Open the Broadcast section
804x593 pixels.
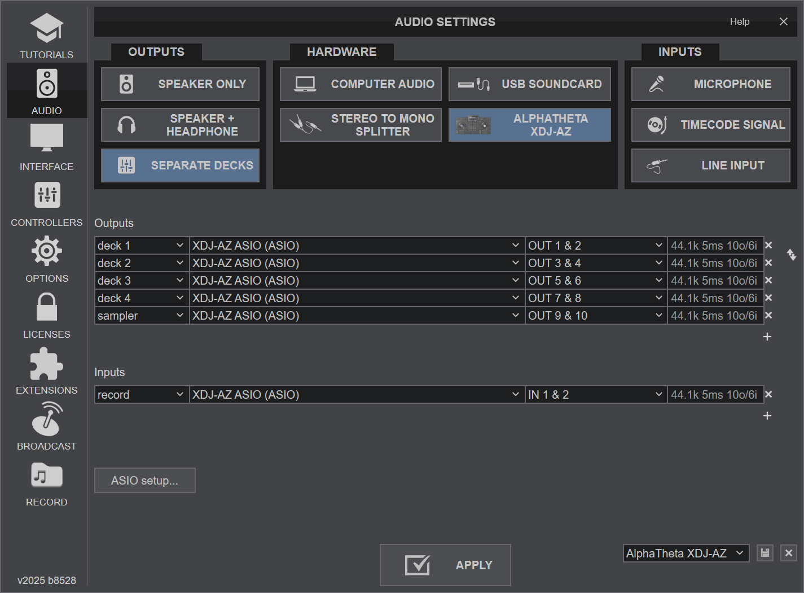[x=46, y=428]
